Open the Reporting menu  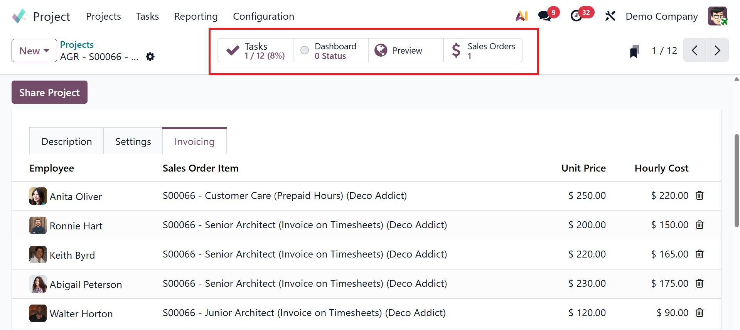tap(196, 16)
